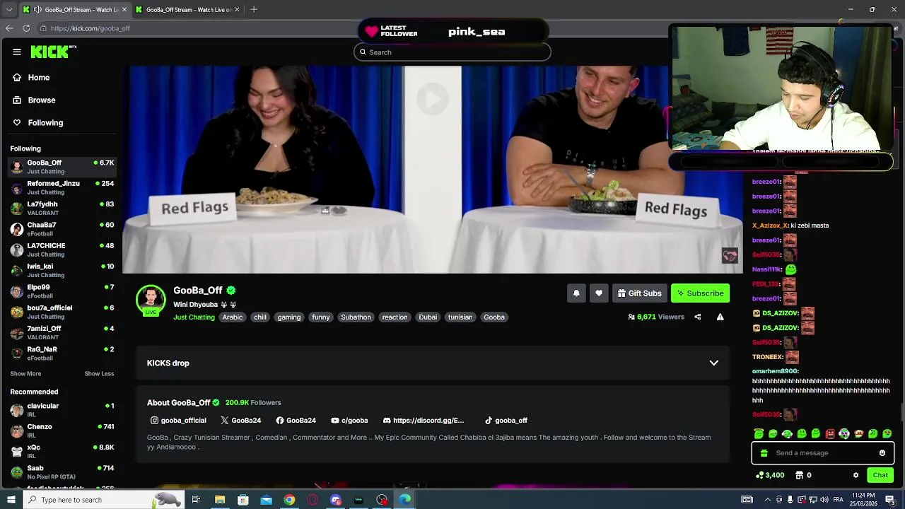
Task: Open the X GooBa24 profile link
Action: click(x=241, y=421)
